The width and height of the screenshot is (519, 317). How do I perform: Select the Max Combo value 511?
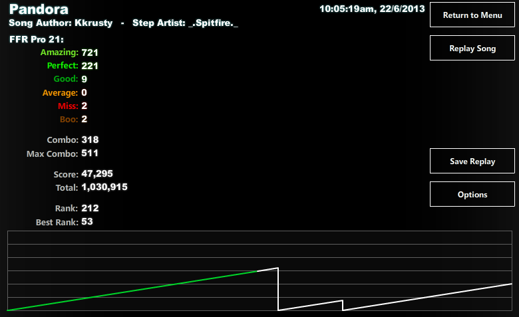(x=90, y=154)
